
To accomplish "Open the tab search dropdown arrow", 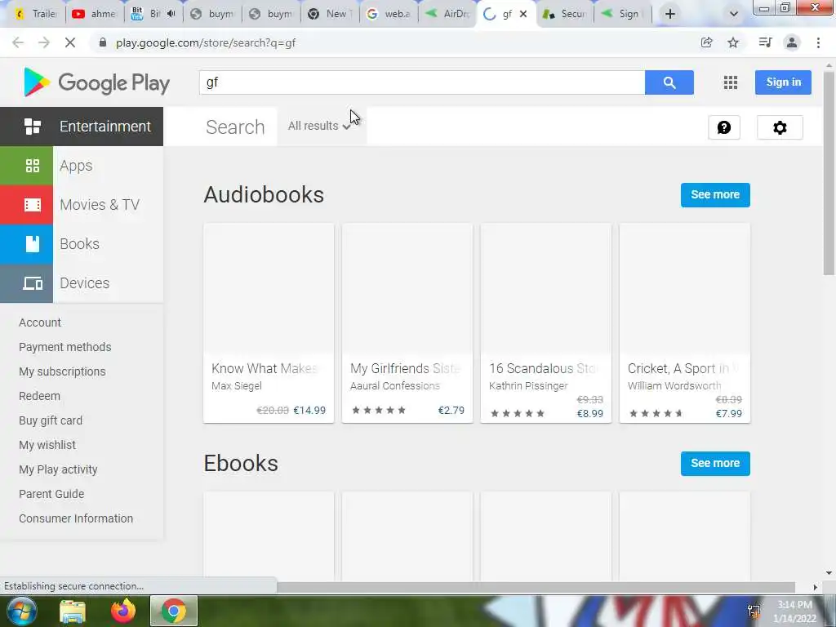I will pos(734,14).
